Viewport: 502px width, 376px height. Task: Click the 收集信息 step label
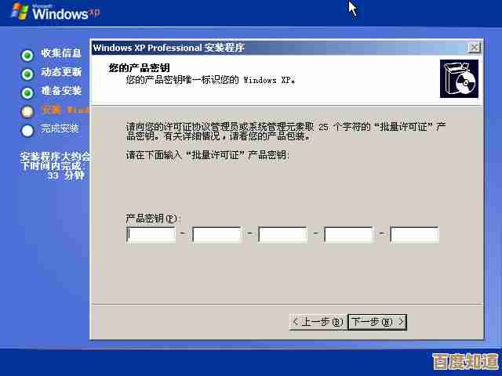[61, 53]
